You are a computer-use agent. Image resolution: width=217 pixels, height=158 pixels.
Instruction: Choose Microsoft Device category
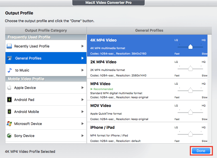pyautogui.click(x=46, y=124)
